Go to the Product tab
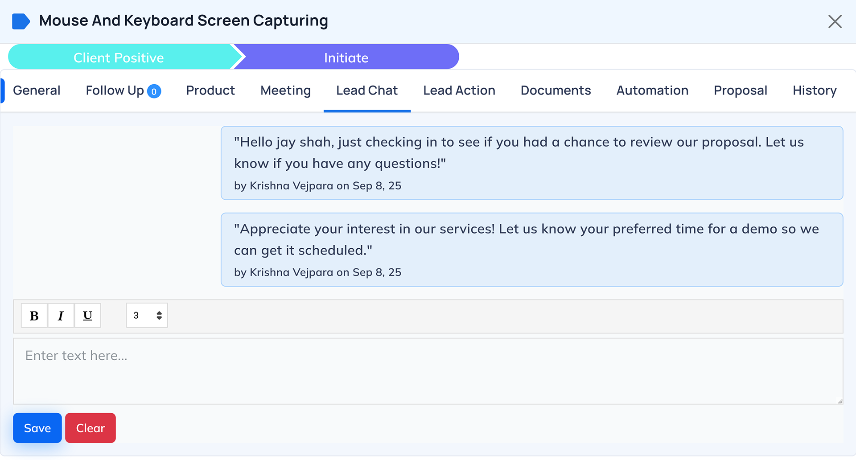 (210, 90)
